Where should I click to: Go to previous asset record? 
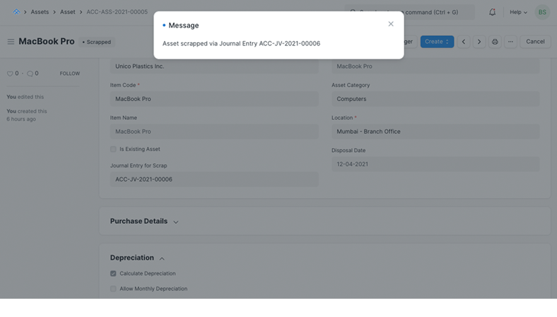pos(464,42)
